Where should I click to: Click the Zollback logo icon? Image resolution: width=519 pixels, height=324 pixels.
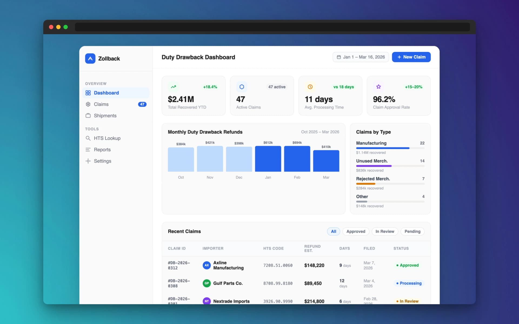coord(90,58)
